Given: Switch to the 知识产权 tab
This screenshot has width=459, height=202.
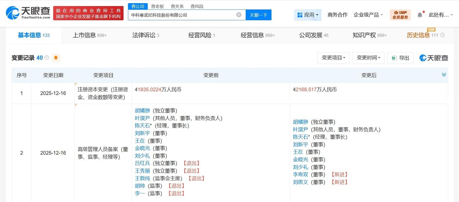Looking at the screenshot, I should pos(370,35).
